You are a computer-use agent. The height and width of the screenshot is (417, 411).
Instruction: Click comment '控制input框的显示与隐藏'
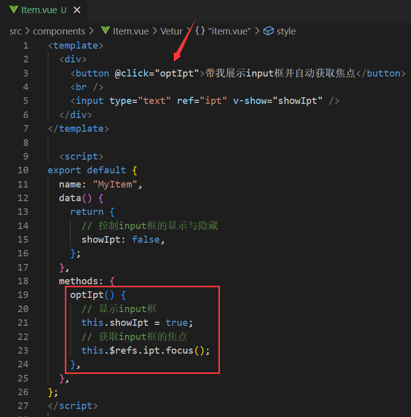point(158,226)
